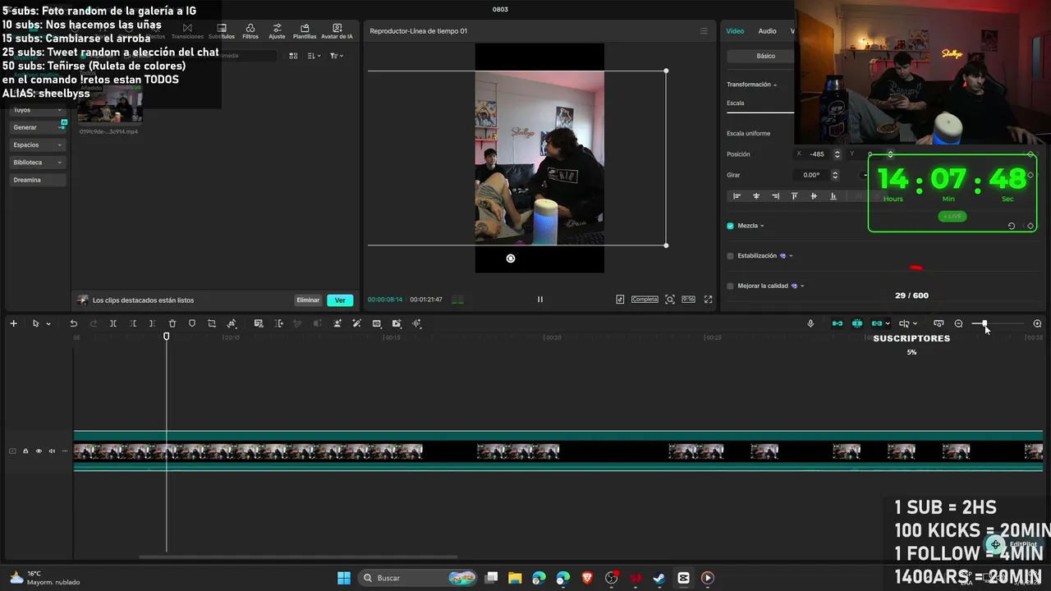Toggle track visibility eye icon
Image resolution: width=1051 pixels, height=591 pixels.
39,451
